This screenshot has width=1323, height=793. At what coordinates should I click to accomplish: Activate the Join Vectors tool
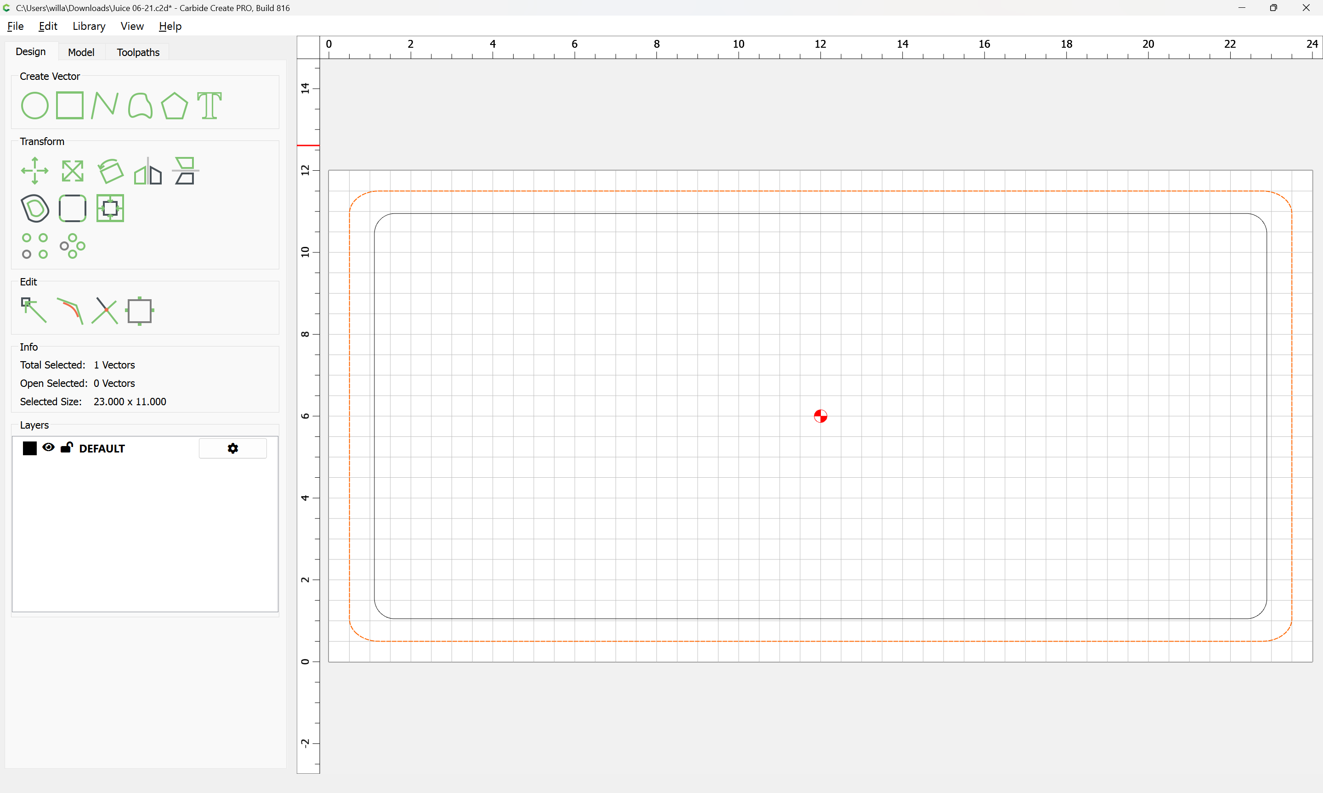click(x=69, y=311)
